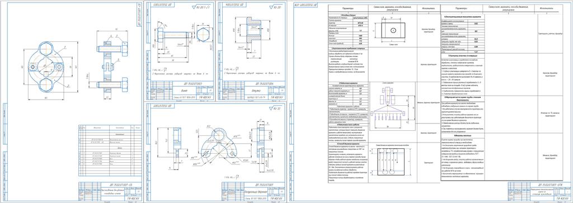This screenshot has width=573, height=203.
Task: Select the bushing section view drawing
Action: pos(251,36)
